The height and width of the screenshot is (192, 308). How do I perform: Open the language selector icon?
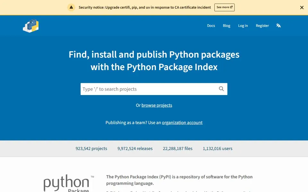(278, 26)
